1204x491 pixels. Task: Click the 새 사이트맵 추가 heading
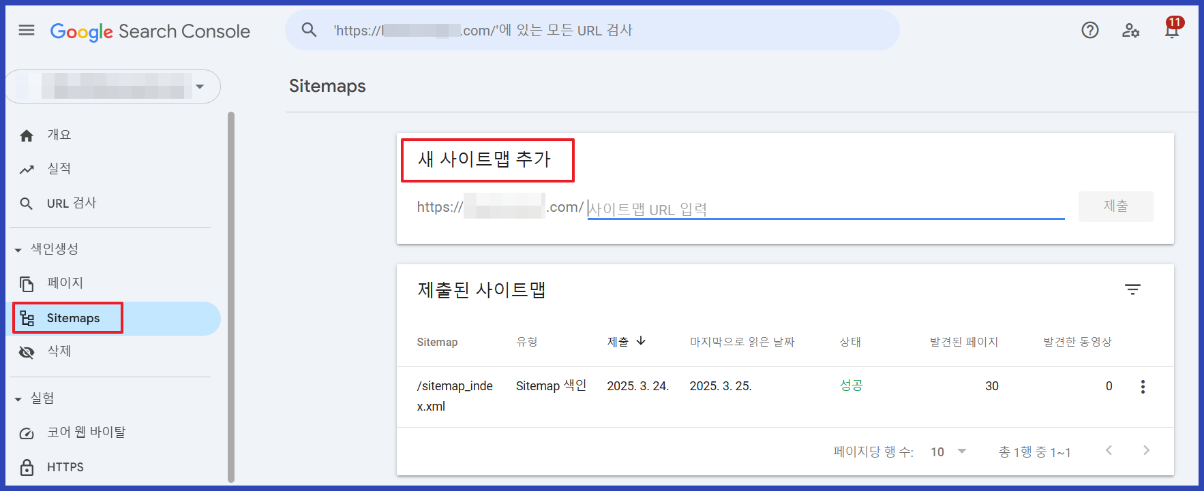(484, 159)
